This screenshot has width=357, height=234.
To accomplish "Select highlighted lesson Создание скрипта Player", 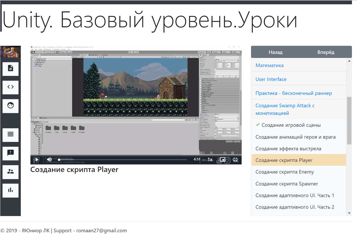I will tap(299, 160).
